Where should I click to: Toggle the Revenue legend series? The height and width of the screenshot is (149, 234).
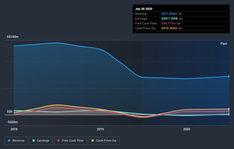tap(16, 141)
